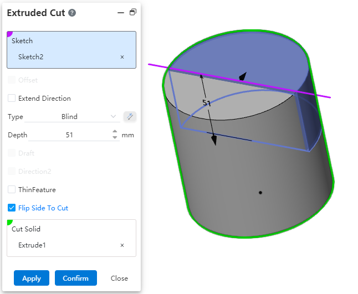
Task: Enable the Extend Direction checkbox
Action: point(12,99)
